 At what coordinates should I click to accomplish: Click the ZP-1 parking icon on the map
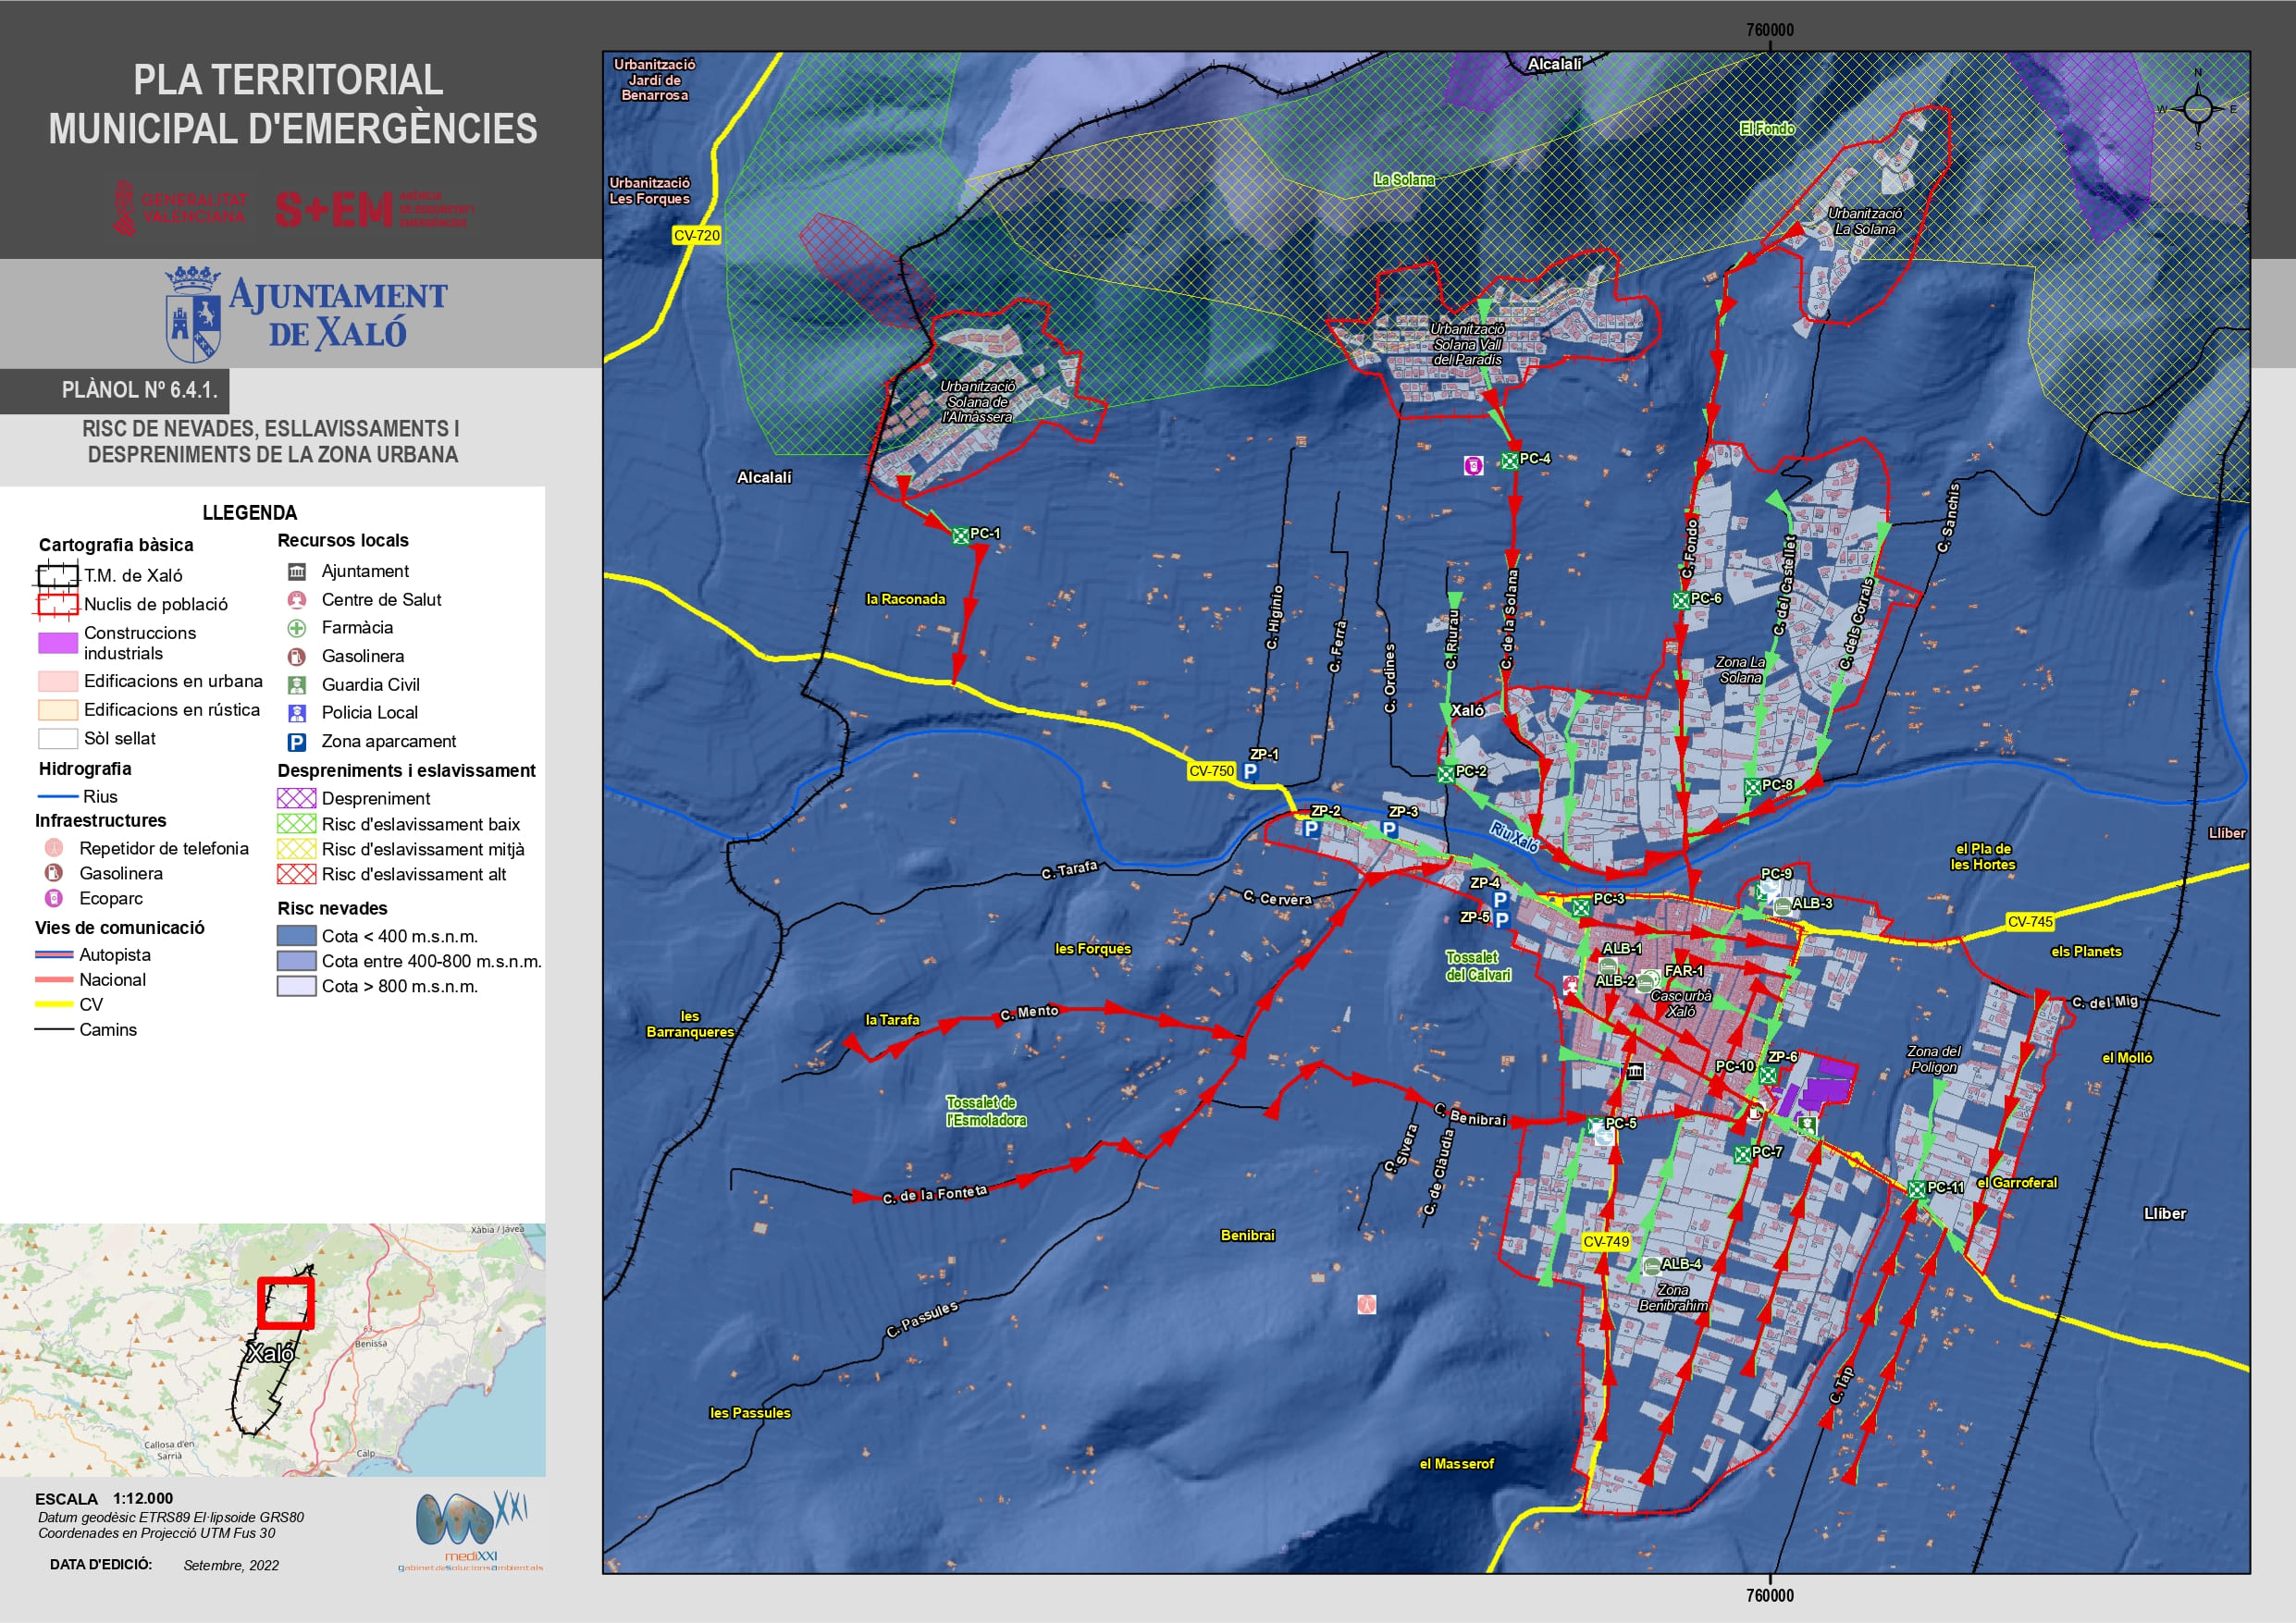(1250, 771)
